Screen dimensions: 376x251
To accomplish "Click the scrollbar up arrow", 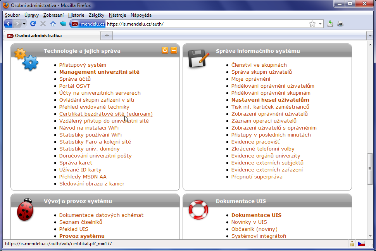I will click(x=370, y=45).
